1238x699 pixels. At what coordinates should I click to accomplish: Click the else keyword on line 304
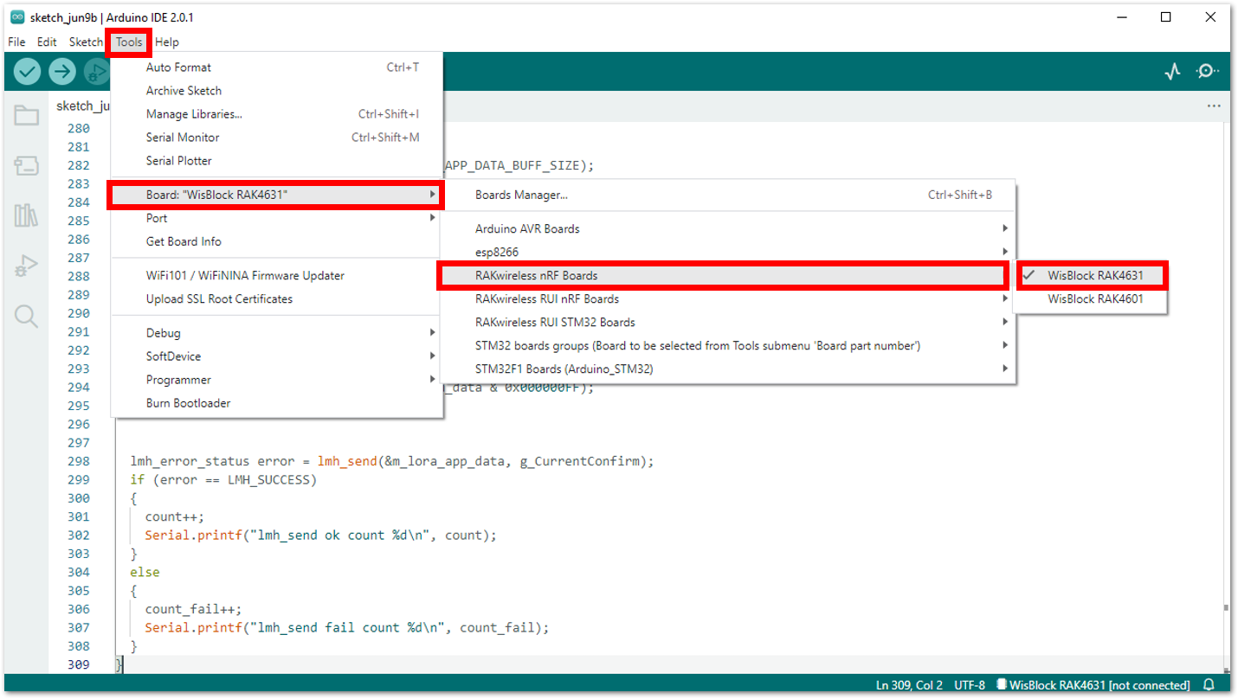click(x=145, y=573)
